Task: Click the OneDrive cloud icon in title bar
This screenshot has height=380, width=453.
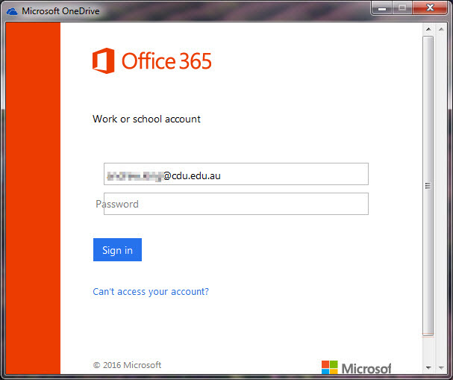Action: coord(12,11)
